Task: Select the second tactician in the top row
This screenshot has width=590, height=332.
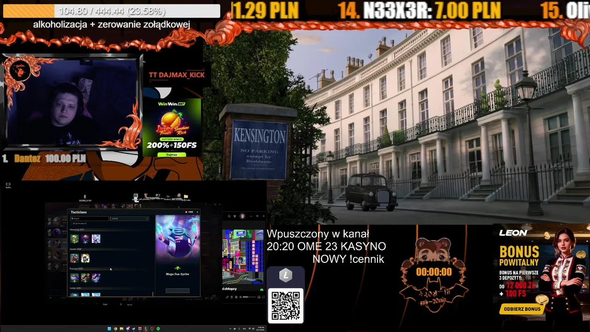Action: (x=85, y=239)
